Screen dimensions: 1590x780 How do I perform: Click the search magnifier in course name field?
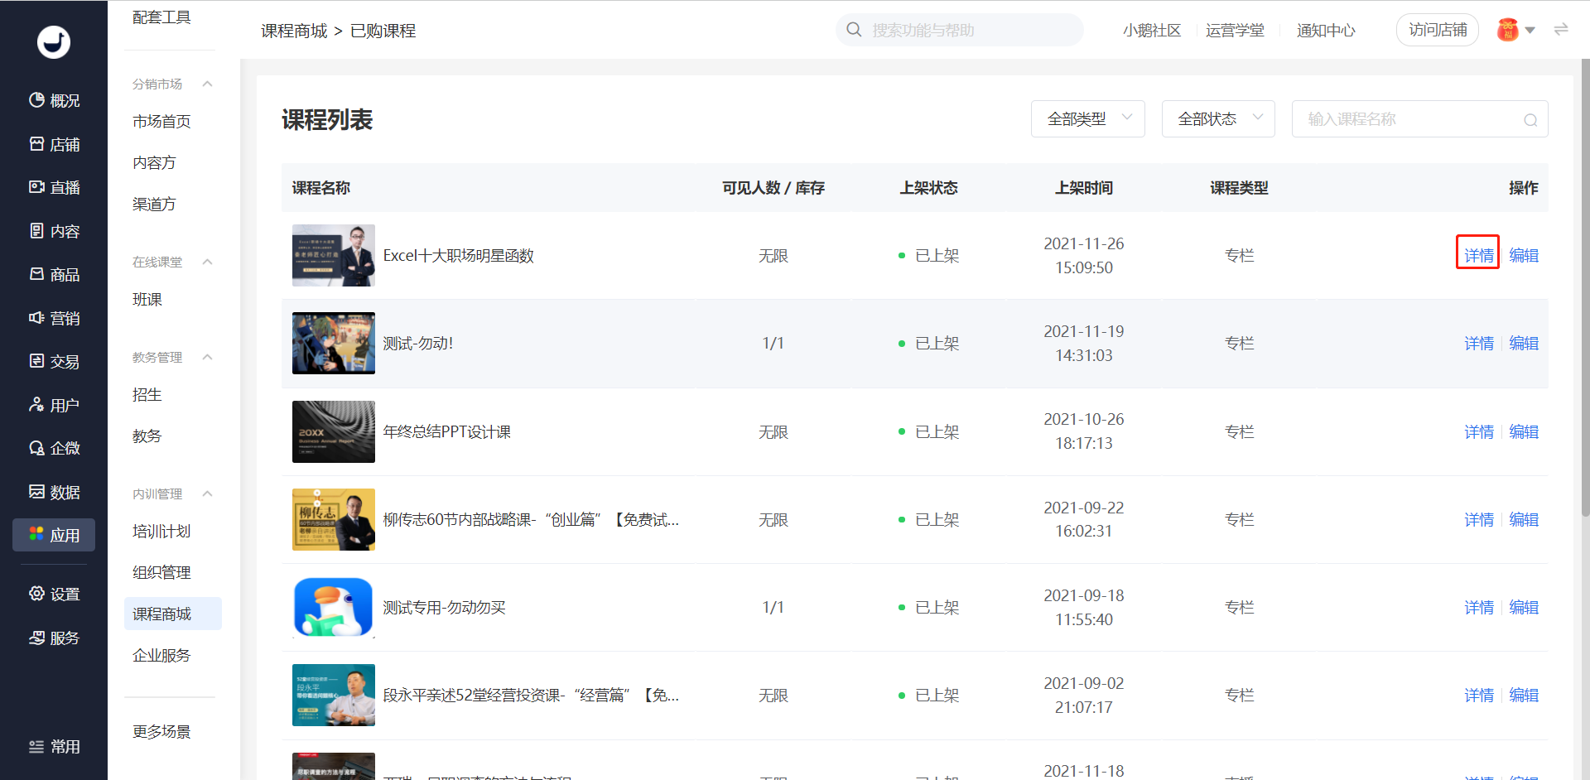pos(1530,120)
